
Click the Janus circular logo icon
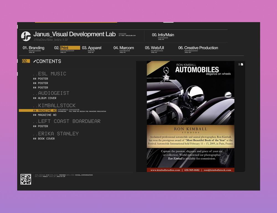(x=26, y=36)
